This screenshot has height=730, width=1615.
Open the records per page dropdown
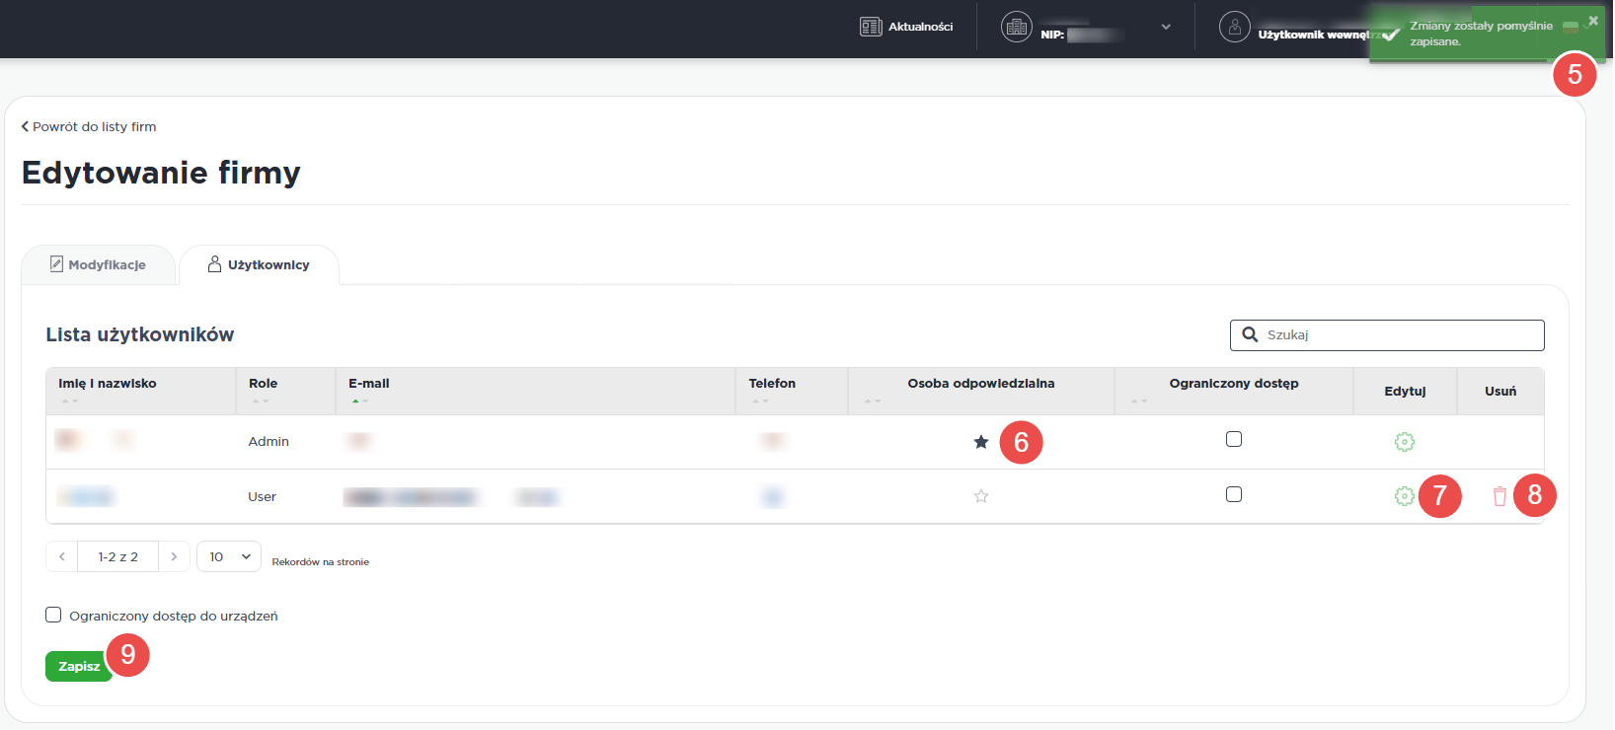[229, 556]
